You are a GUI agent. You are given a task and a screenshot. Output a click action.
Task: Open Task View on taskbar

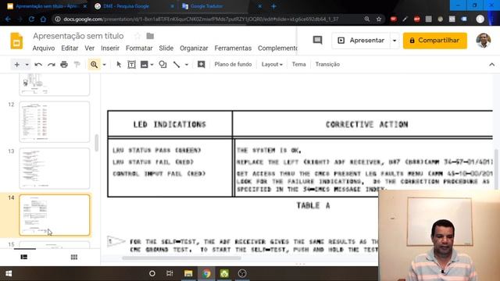coord(170,273)
